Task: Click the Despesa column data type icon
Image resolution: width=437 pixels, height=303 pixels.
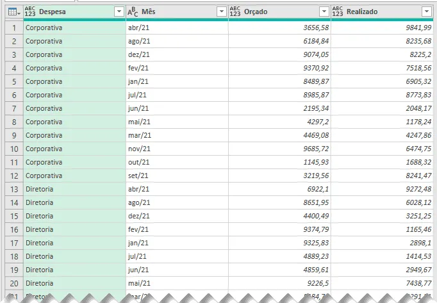Action: point(30,12)
